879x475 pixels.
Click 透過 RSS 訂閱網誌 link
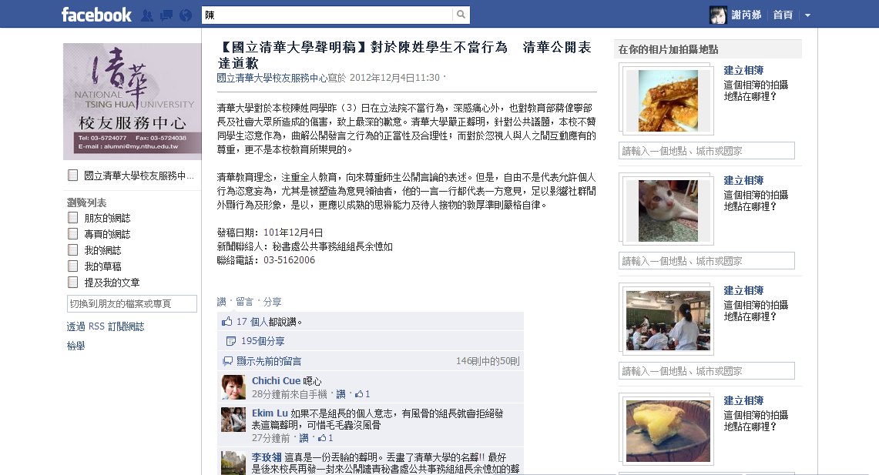(106, 326)
